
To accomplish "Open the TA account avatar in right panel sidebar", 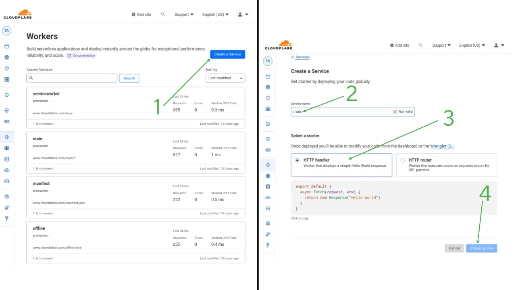I will click(268, 61).
